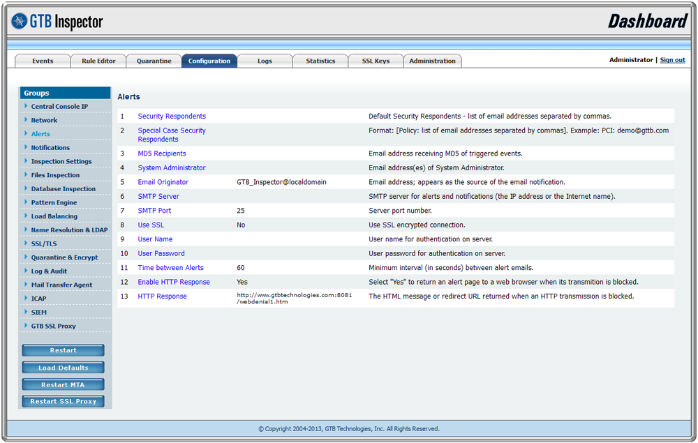698x443 pixels.
Task: Sign out of the Administrator account
Action: tap(672, 60)
